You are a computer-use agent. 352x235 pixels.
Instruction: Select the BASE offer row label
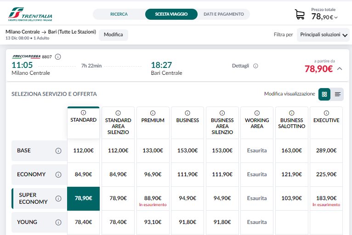click(x=39, y=151)
